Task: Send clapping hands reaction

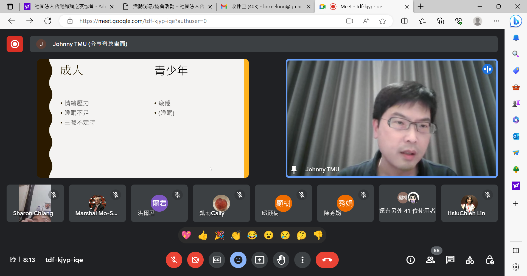Action: tap(236, 235)
